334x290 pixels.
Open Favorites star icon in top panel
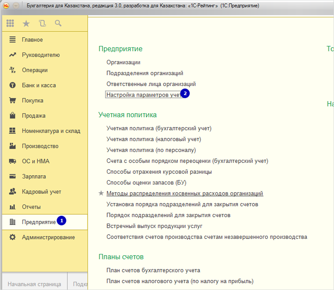[26, 23]
